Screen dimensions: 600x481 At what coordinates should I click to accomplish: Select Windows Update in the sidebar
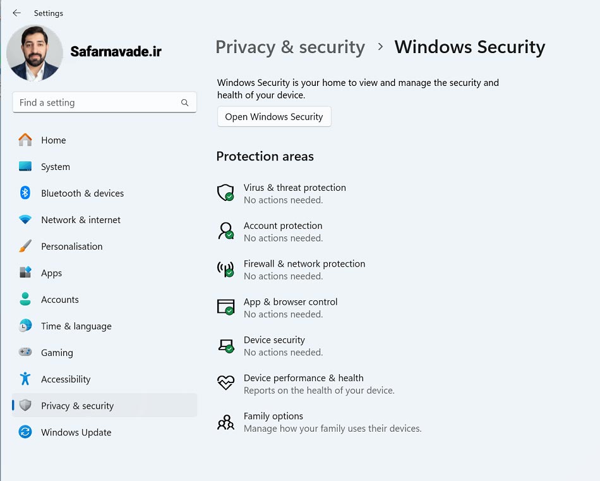[x=76, y=432]
